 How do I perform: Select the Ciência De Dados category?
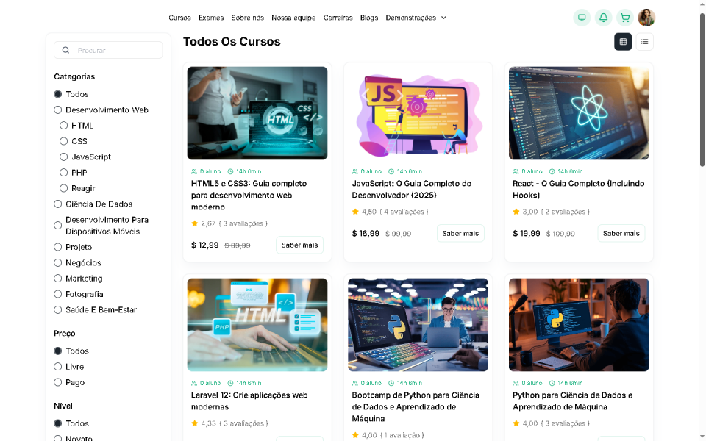click(58, 204)
